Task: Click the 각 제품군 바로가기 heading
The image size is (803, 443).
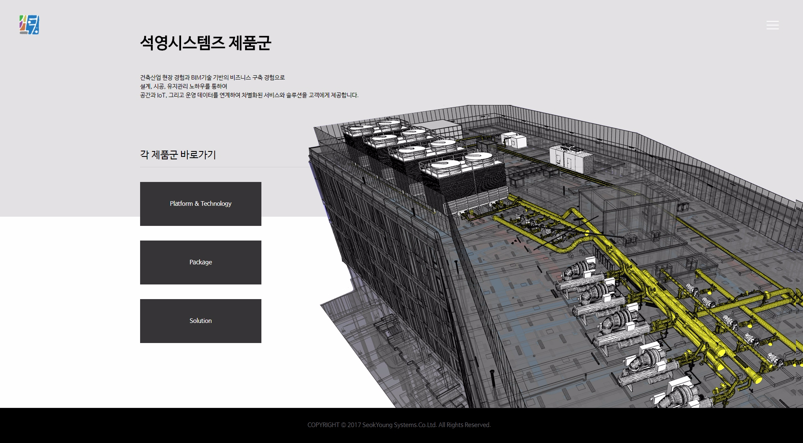Action: click(x=178, y=155)
